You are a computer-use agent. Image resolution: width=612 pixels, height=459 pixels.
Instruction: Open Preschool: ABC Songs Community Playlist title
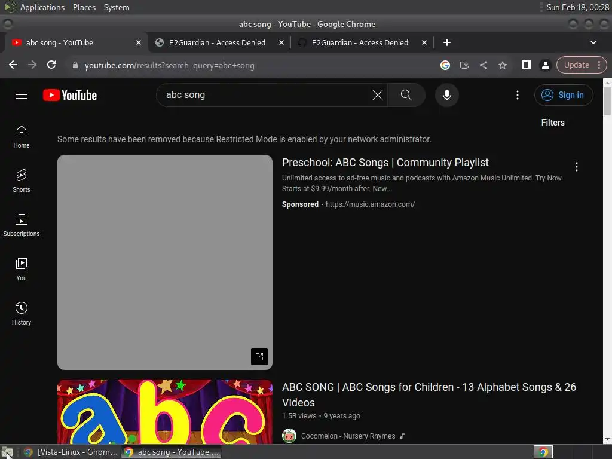click(385, 163)
